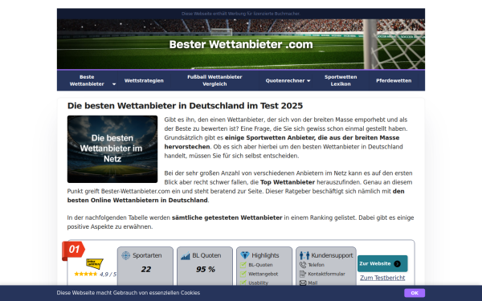482x301 pixels.
Task: Open the Beste Wettanbieter menu item
Action: 87,80
